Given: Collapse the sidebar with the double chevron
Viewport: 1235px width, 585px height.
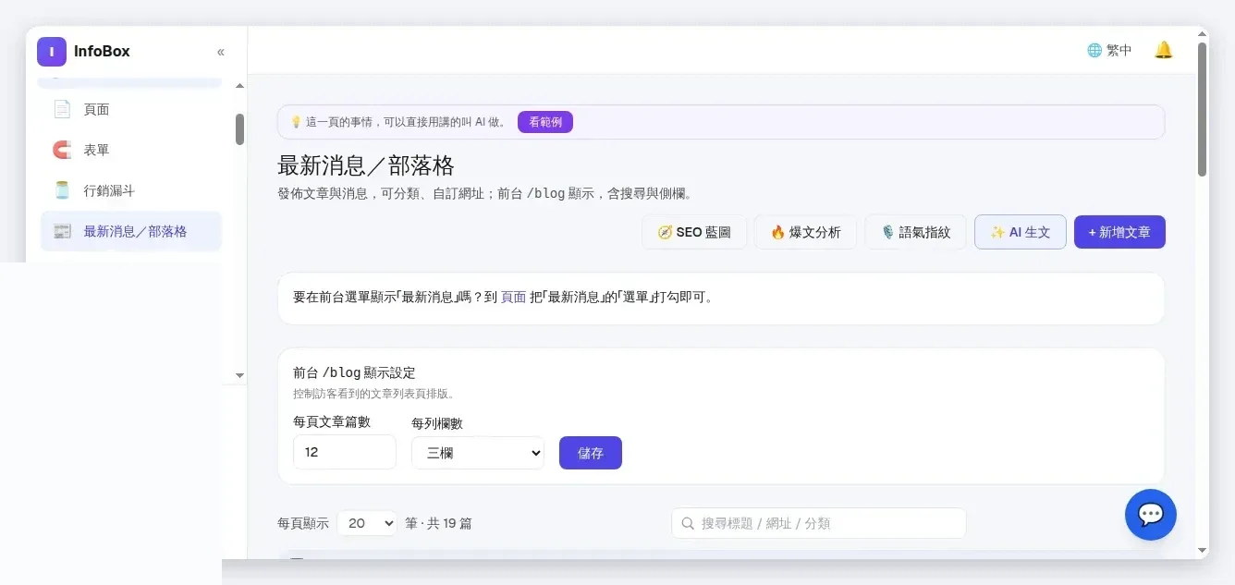Looking at the screenshot, I should [x=221, y=52].
